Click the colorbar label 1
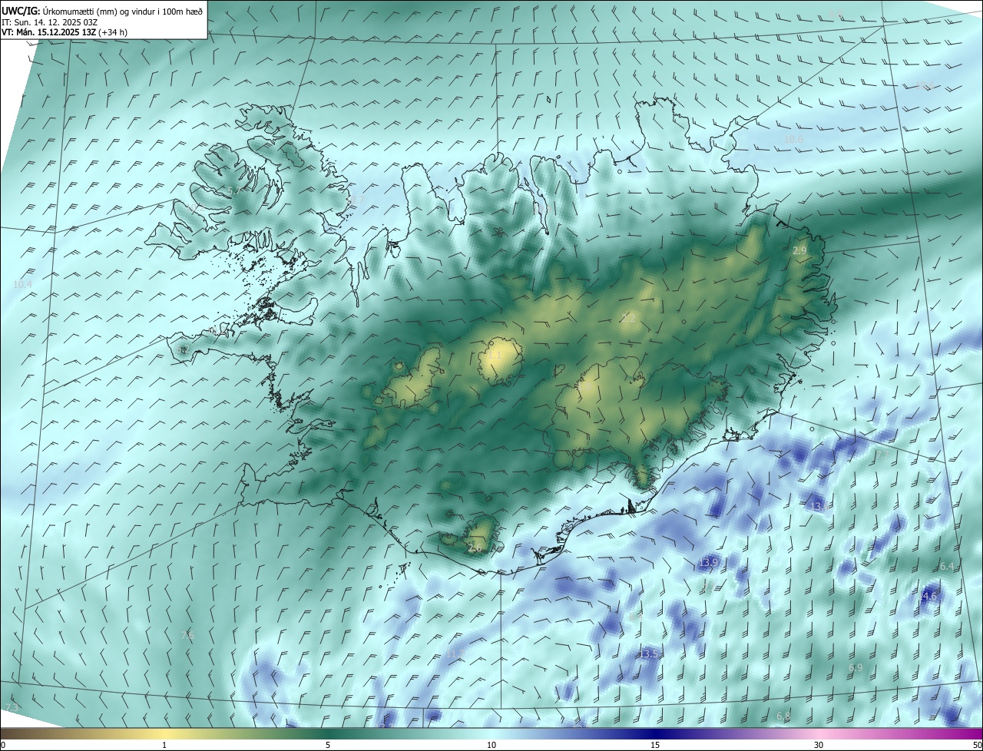The width and height of the screenshot is (983, 751). [164, 745]
